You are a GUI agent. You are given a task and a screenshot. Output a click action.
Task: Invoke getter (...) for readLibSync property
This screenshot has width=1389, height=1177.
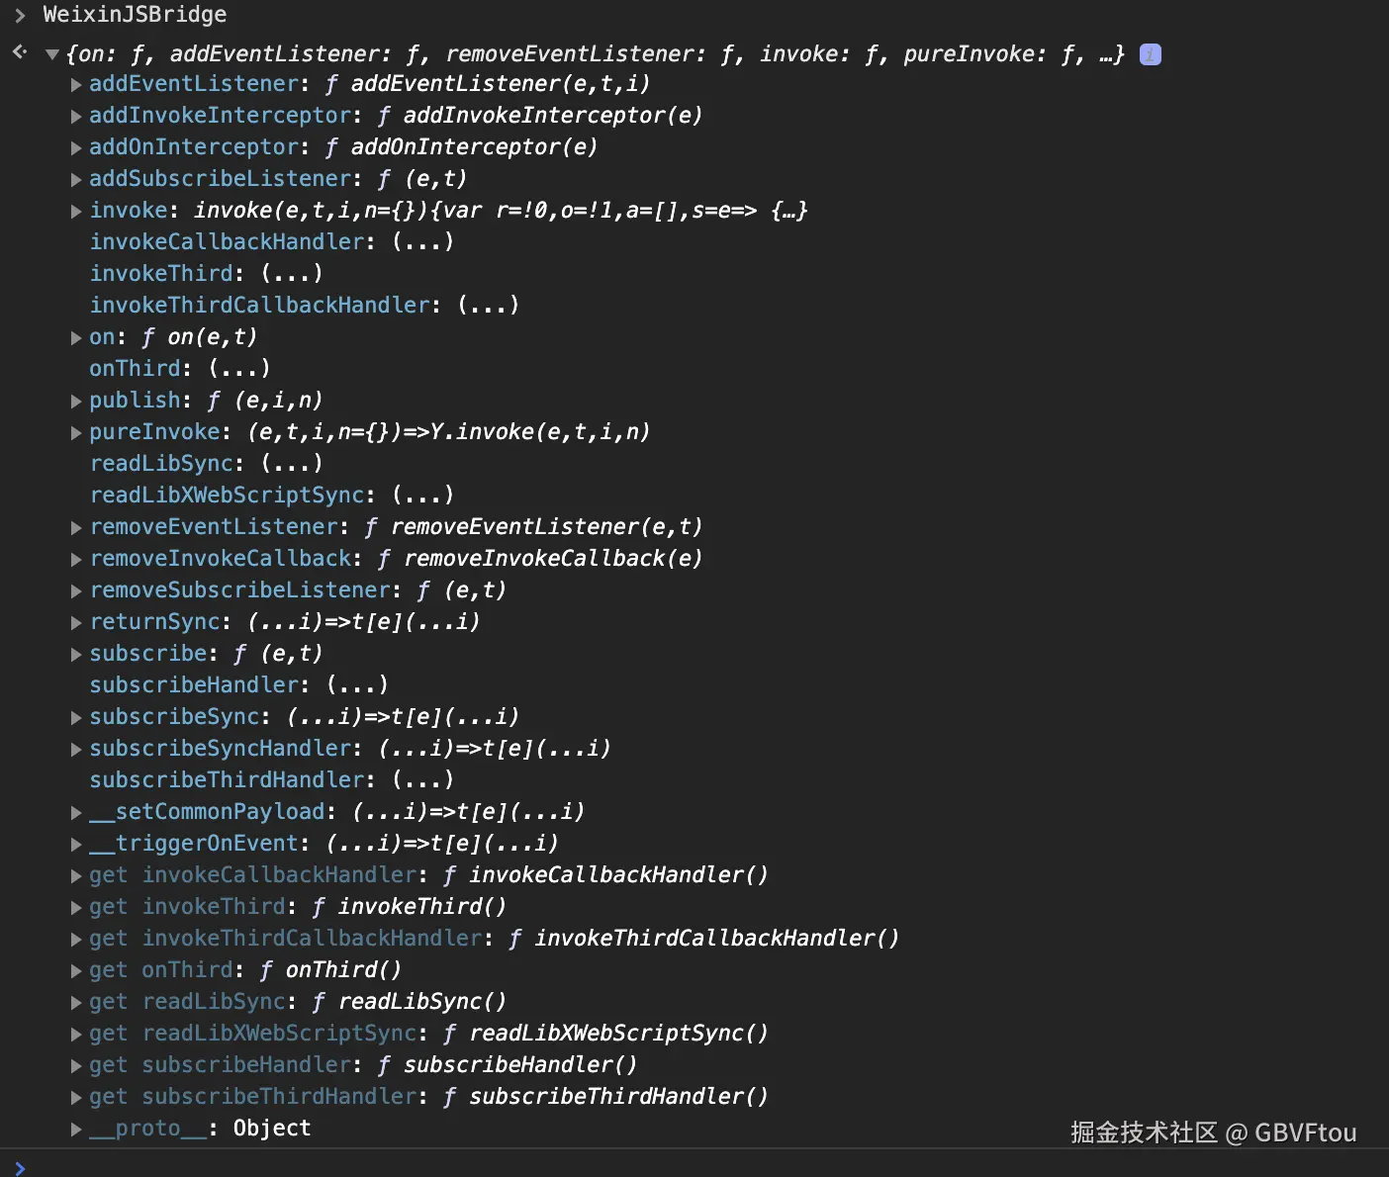tap(292, 463)
